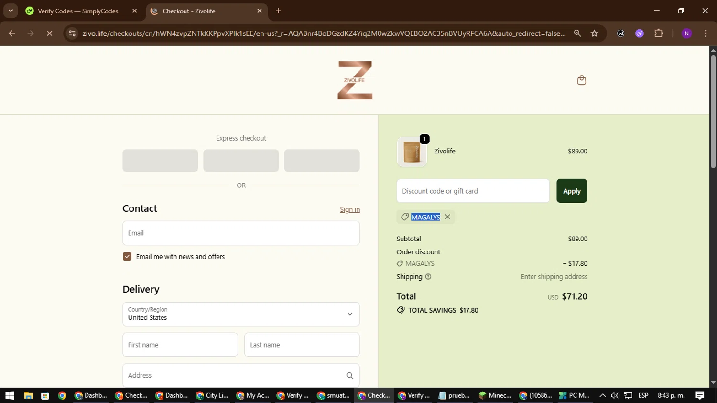Open the prueb... notepad taskbar item
This screenshot has height=403, width=717.
click(454, 395)
